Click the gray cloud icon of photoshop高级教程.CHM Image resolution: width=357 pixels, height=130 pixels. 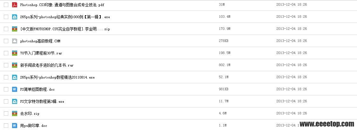click(15, 41)
